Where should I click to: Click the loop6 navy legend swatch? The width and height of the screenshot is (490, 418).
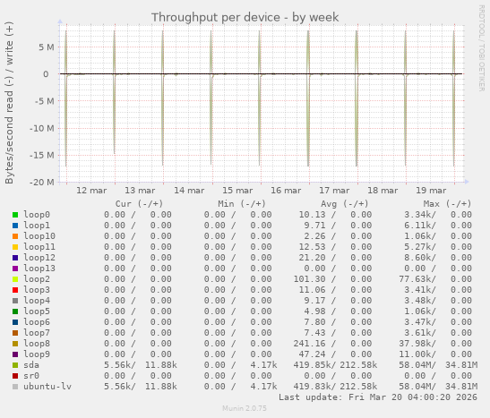[15, 322]
